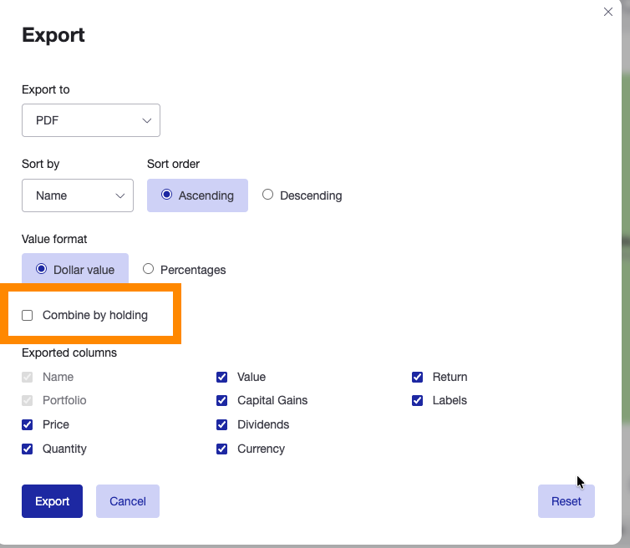This screenshot has width=630, height=548.
Task: Select Ascending sort order
Action: click(197, 195)
